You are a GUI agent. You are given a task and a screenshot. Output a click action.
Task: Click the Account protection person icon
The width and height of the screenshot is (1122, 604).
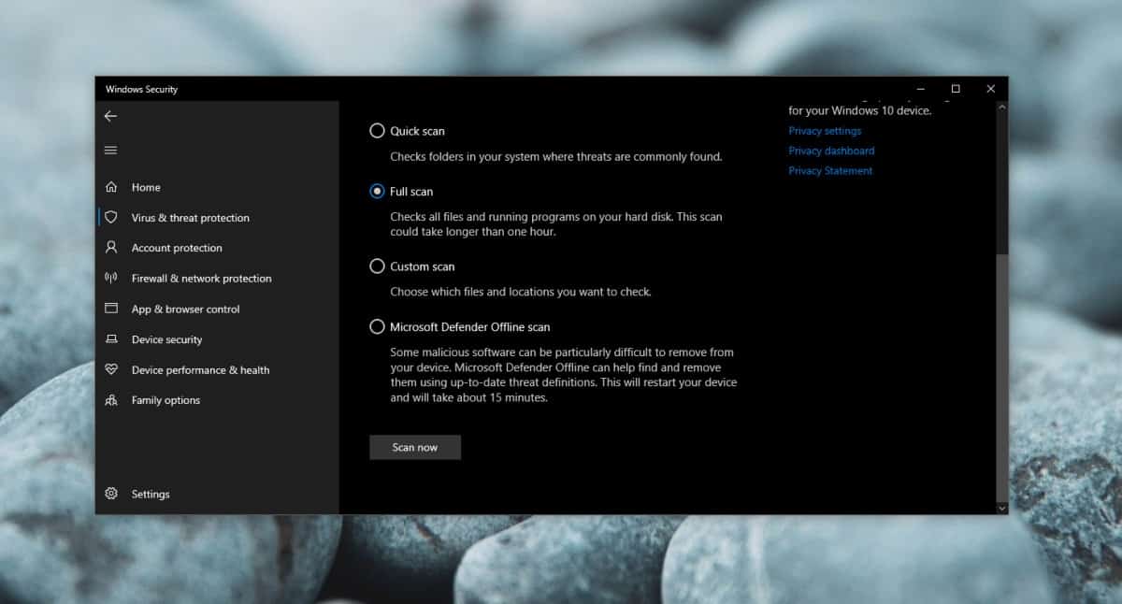[111, 248]
